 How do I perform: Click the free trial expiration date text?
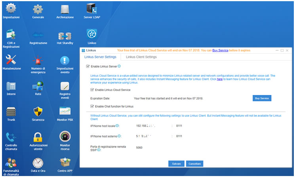pos(168,98)
